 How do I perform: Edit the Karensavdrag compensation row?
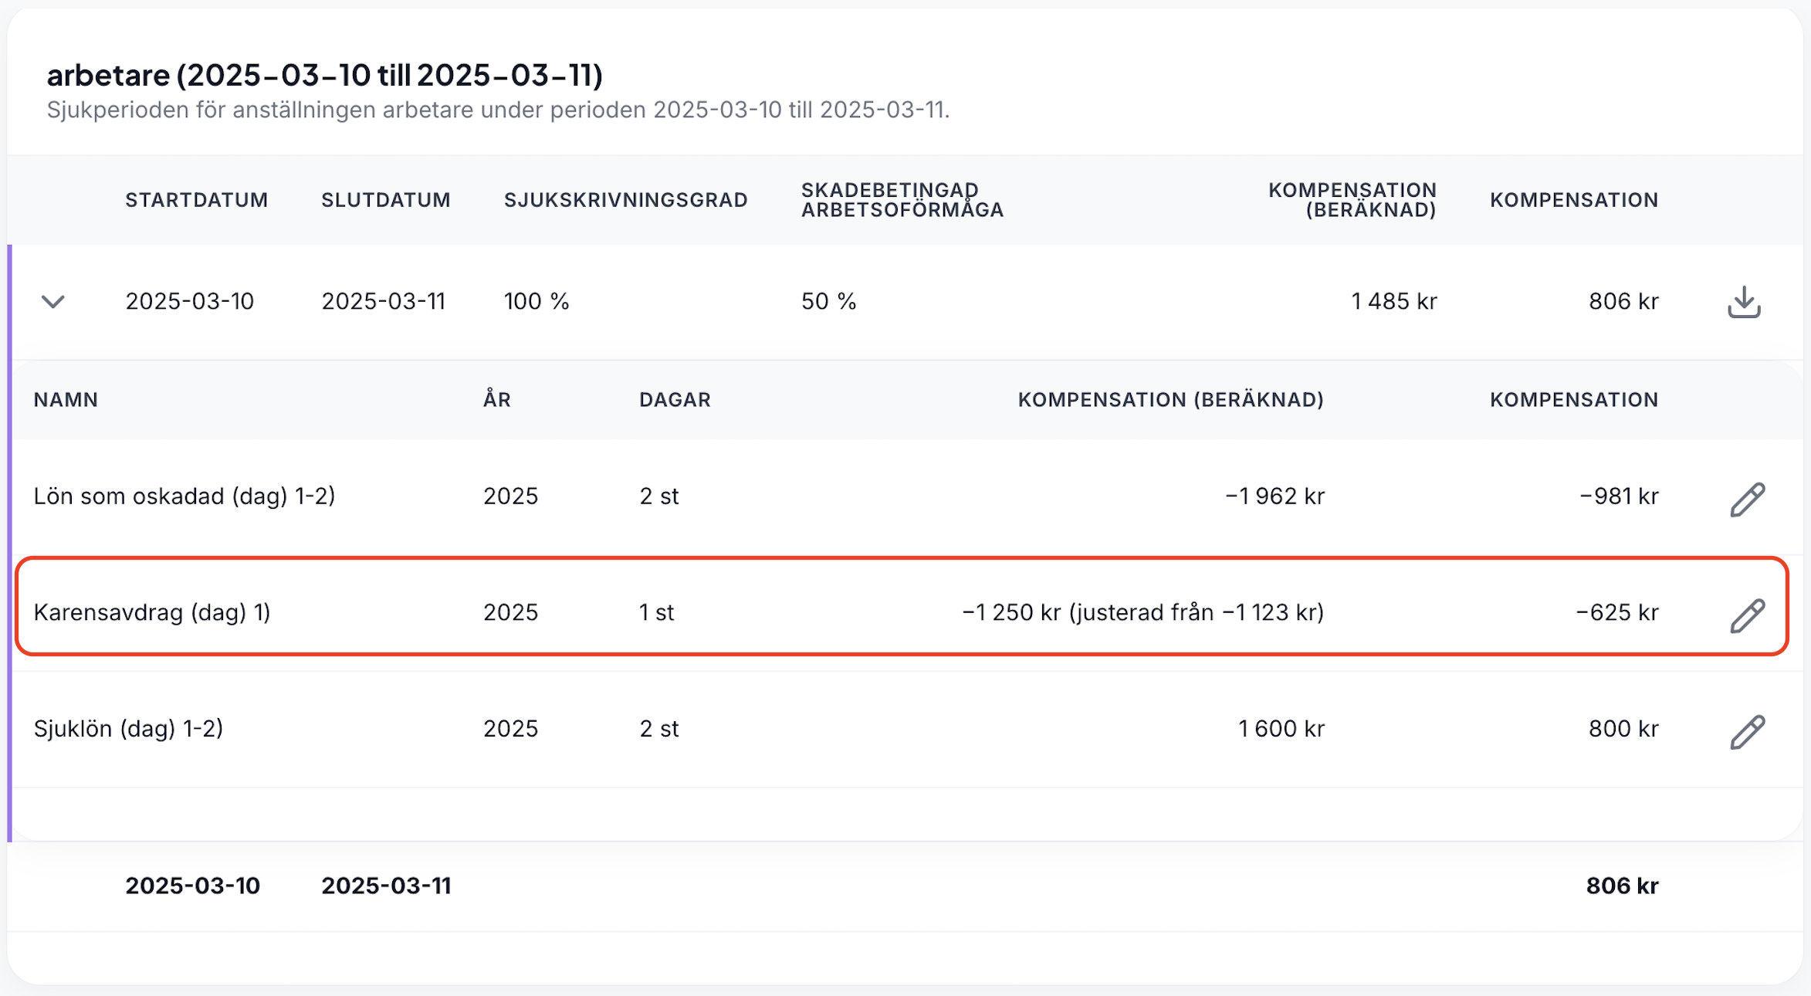pos(1748,615)
